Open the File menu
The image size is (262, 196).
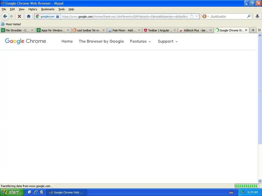[x=4, y=9]
